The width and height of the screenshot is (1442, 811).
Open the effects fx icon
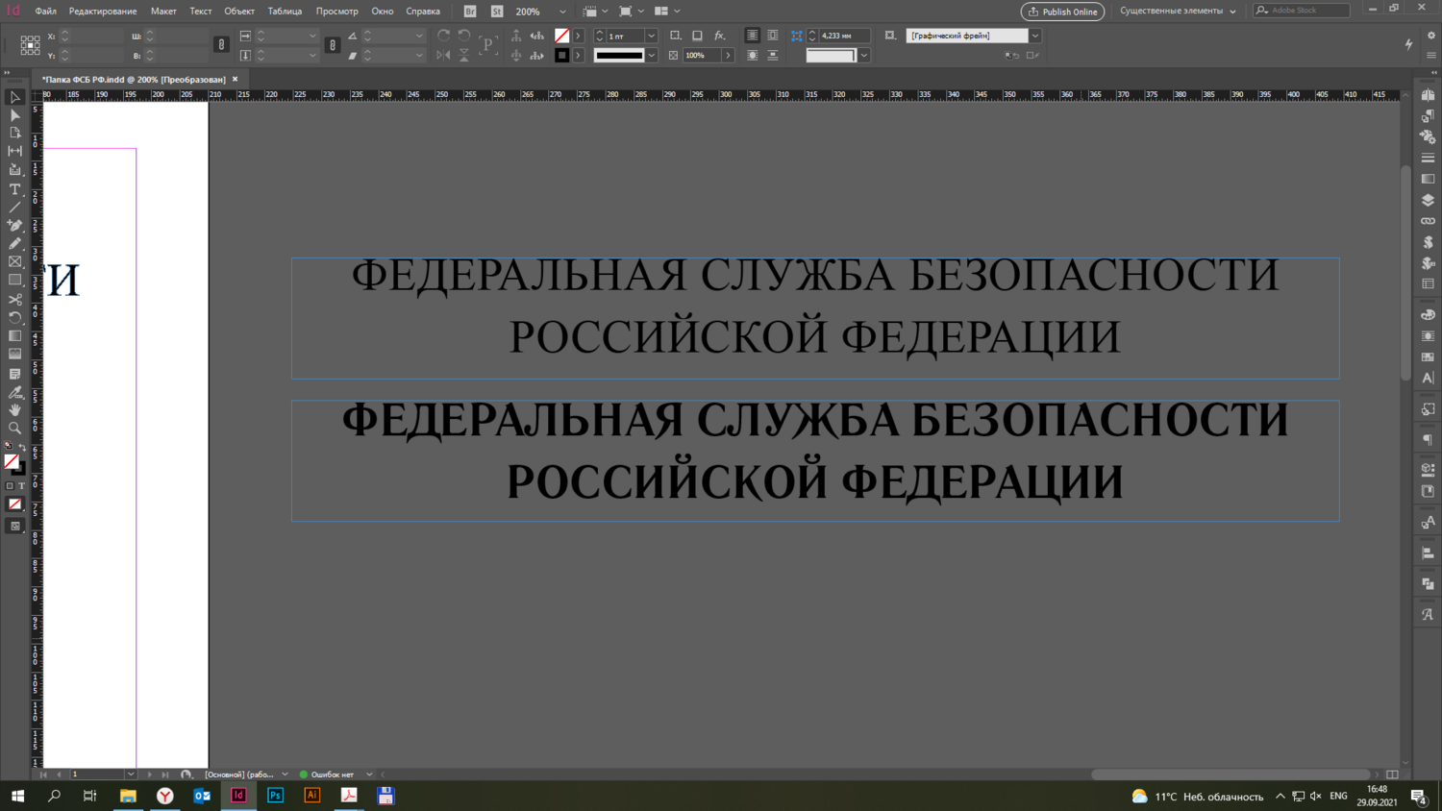coord(719,36)
